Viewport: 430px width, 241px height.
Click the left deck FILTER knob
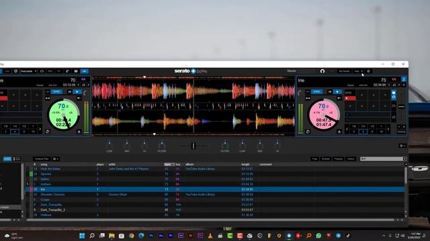162,145
